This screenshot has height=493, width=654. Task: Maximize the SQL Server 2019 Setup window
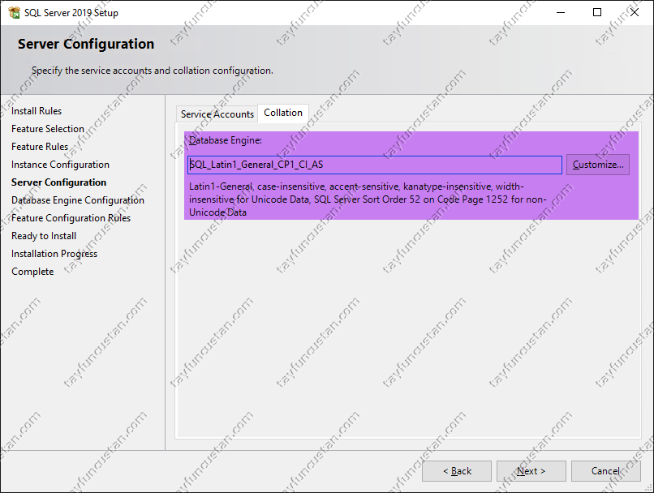(597, 12)
